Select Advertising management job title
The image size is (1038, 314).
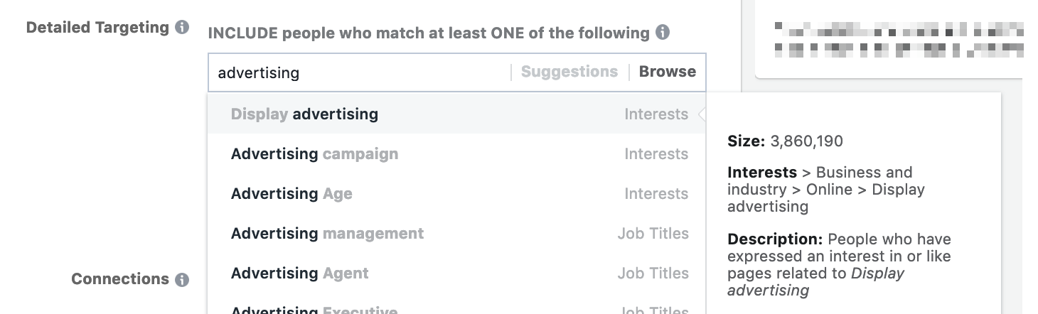pyautogui.click(x=327, y=234)
